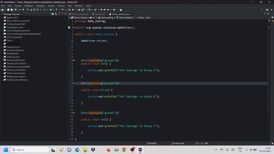Select facebook.com project in explorer

click(13, 47)
